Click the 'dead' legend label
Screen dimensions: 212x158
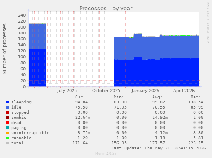click(x=16, y=123)
